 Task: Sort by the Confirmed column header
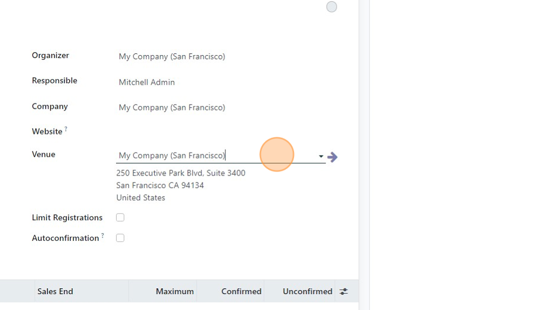[x=241, y=291]
